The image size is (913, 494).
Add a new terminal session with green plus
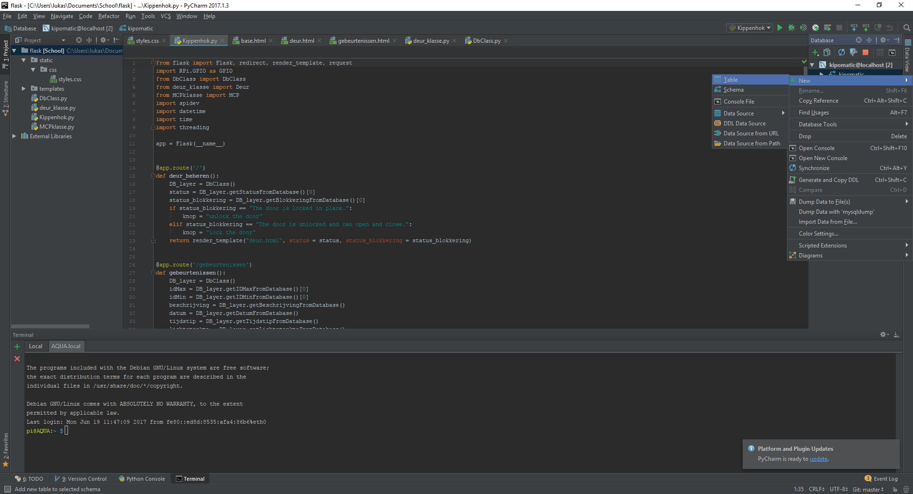tap(17, 347)
